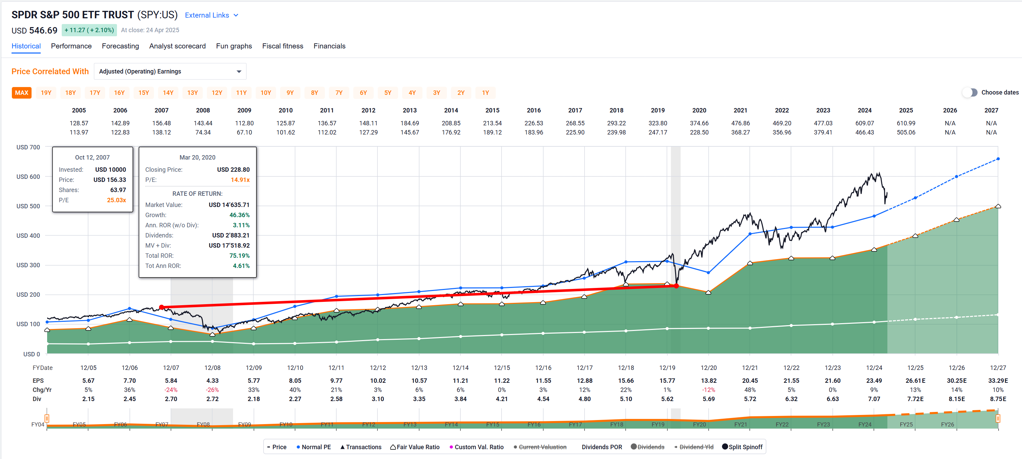Toggle Transactions legend item
The width and height of the screenshot is (1022, 459).
pos(361,447)
